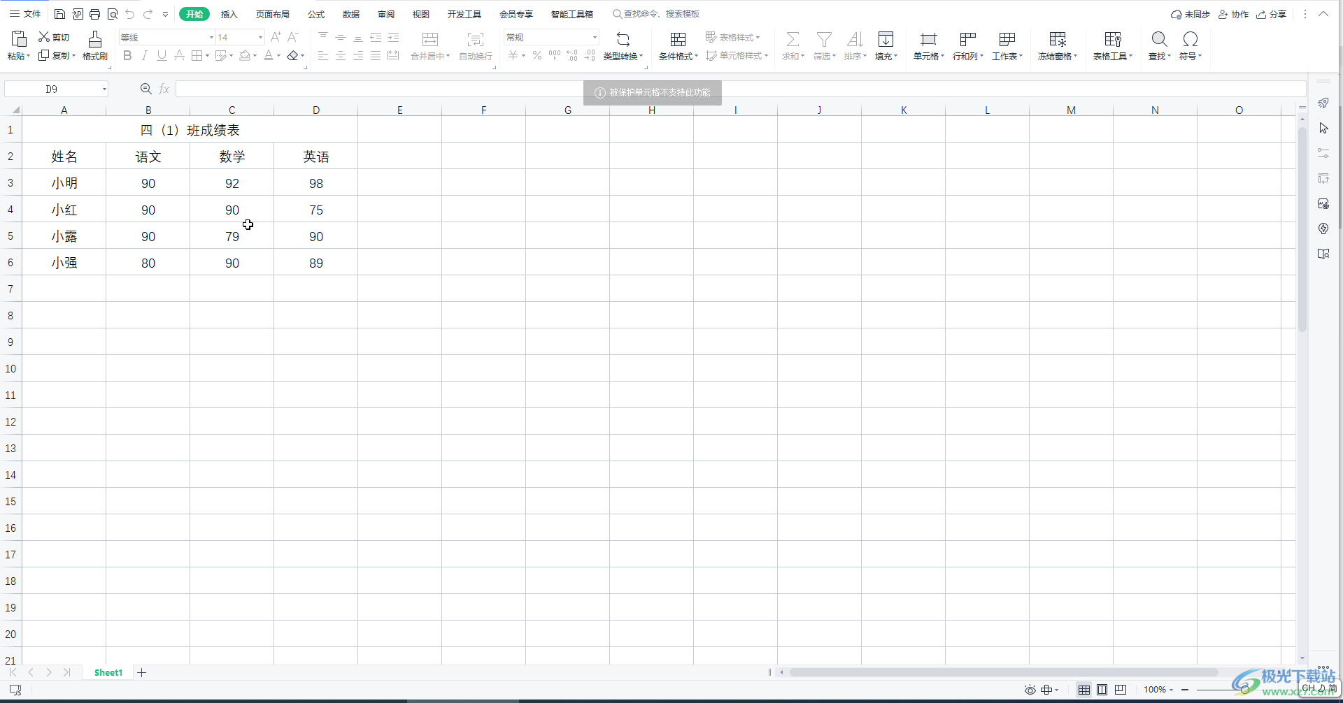This screenshot has width=1343, height=703.
Task: Select the Format Painter brush
Action: pos(95,39)
